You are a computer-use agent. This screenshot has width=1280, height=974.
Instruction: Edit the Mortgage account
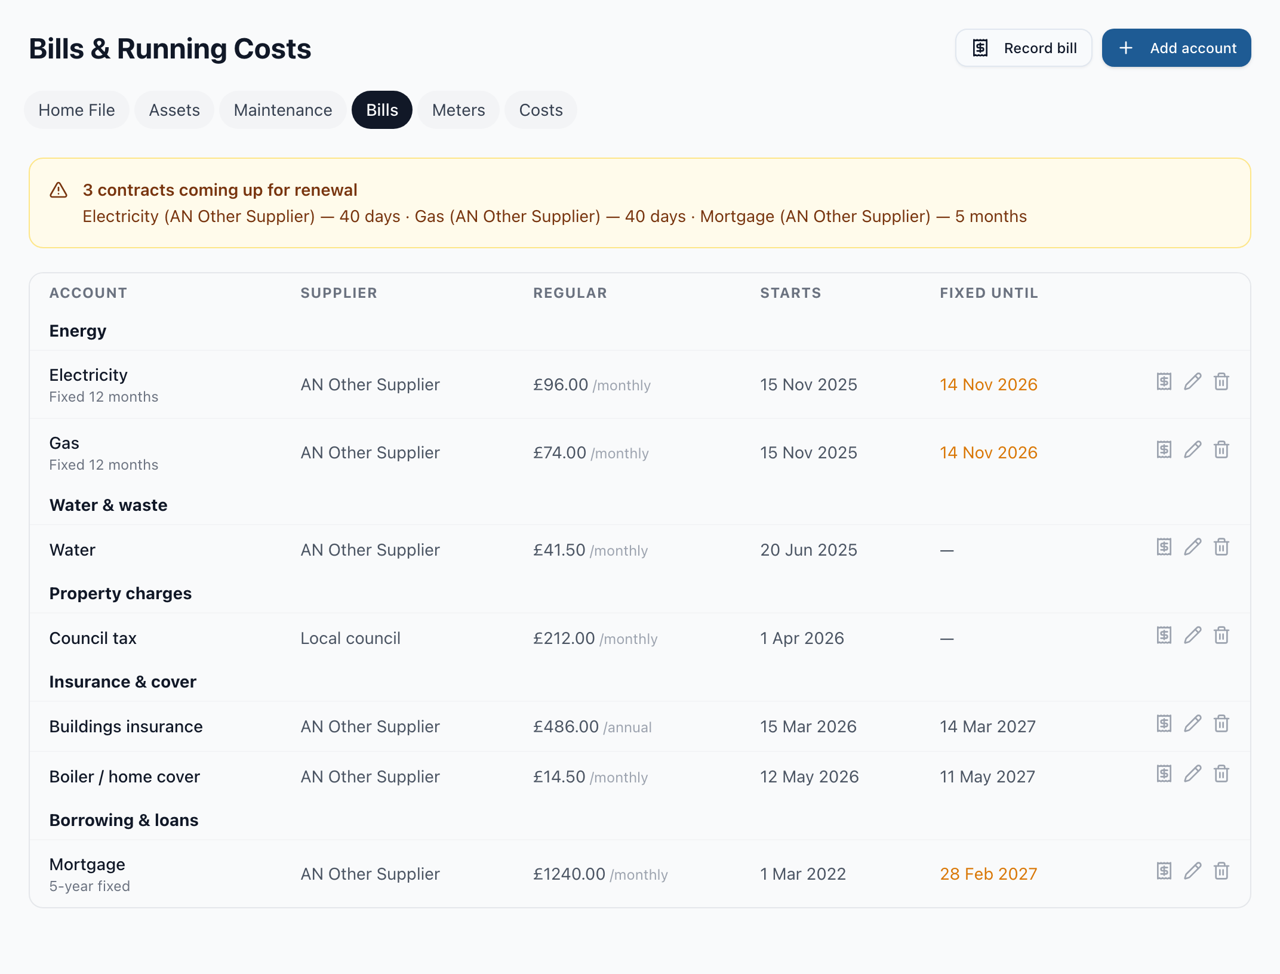1192,871
